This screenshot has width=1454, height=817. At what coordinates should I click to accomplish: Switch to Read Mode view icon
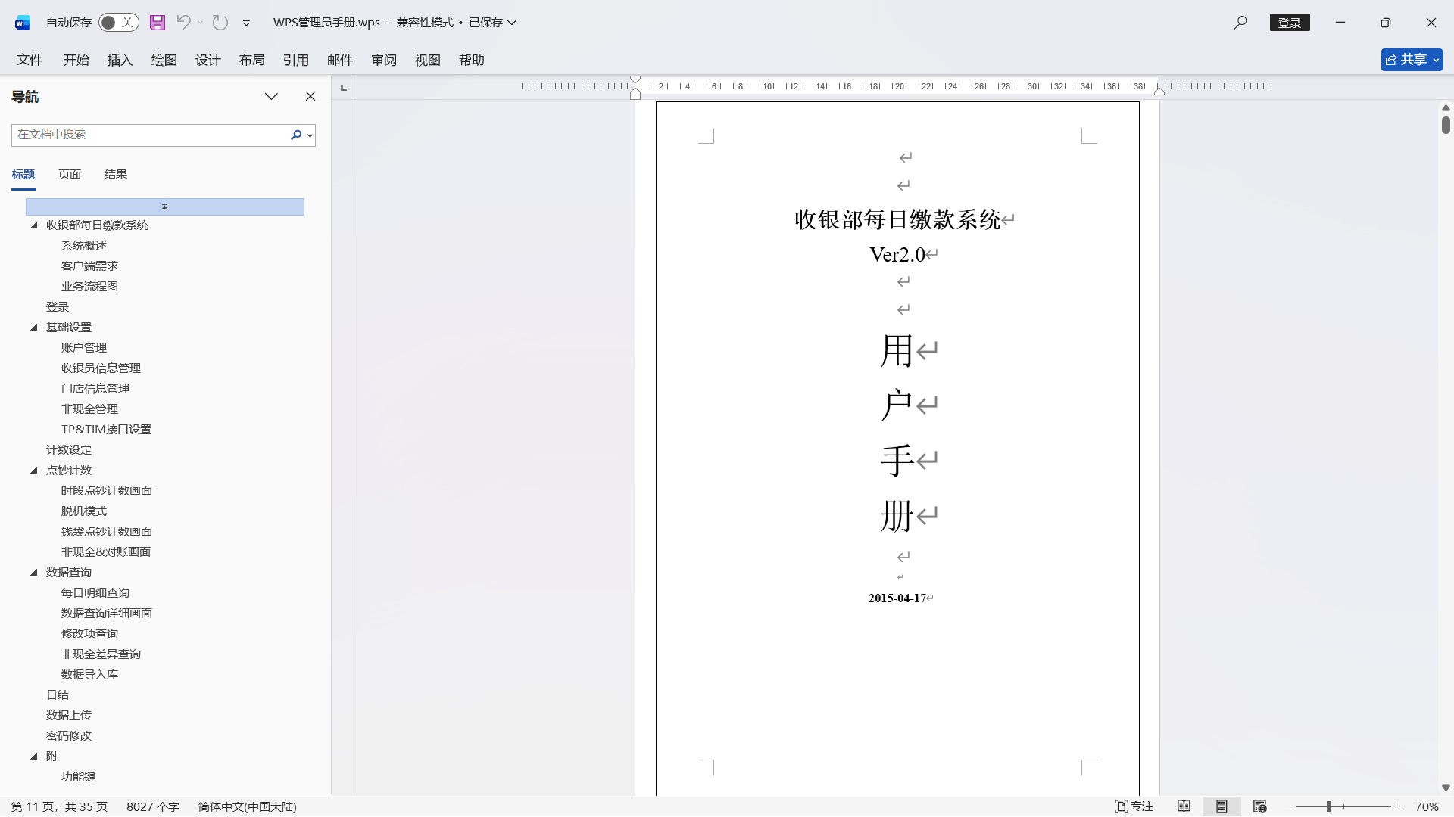(x=1184, y=806)
